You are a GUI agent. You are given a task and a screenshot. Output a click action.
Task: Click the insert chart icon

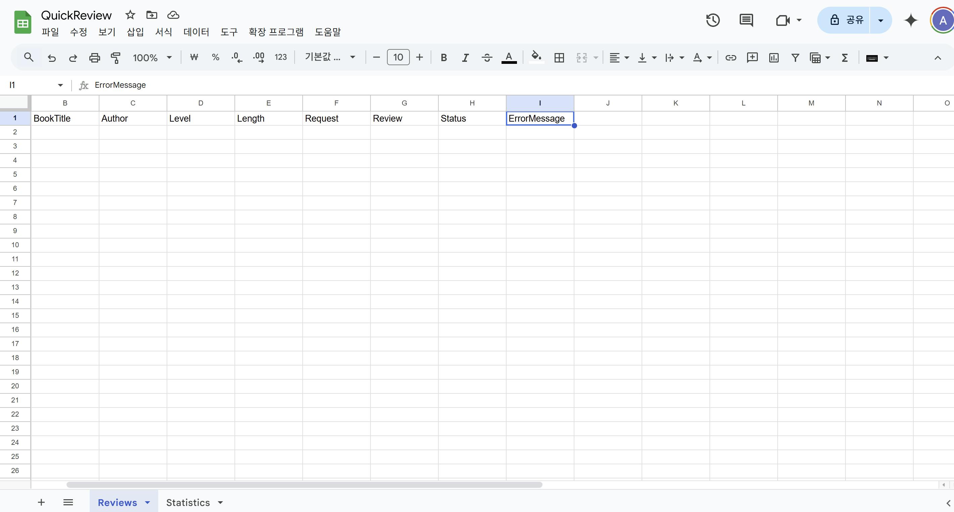pyautogui.click(x=774, y=57)
